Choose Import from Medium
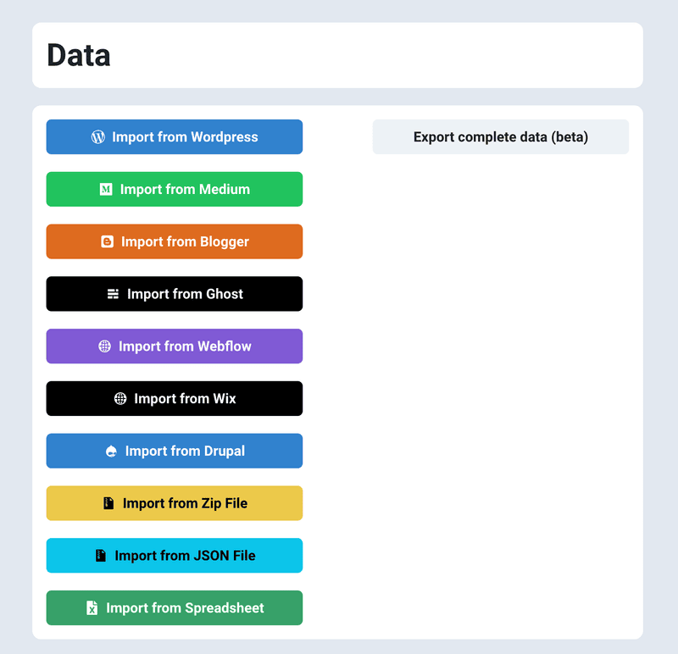 click(x=185, y=190)
